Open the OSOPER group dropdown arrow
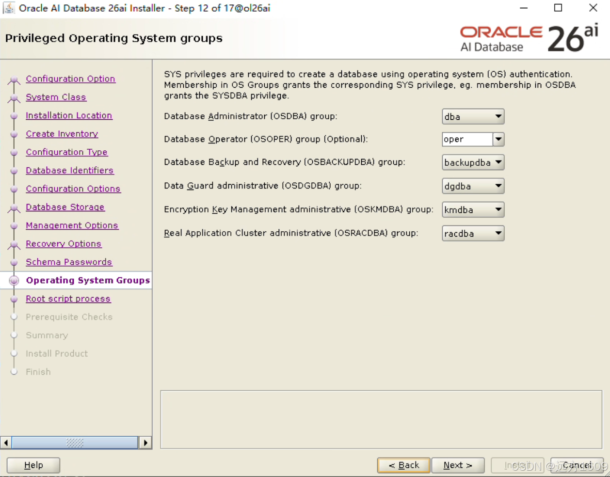Image resolution: width=610 pixels, height=477 pixels. [x=498, y=139]
